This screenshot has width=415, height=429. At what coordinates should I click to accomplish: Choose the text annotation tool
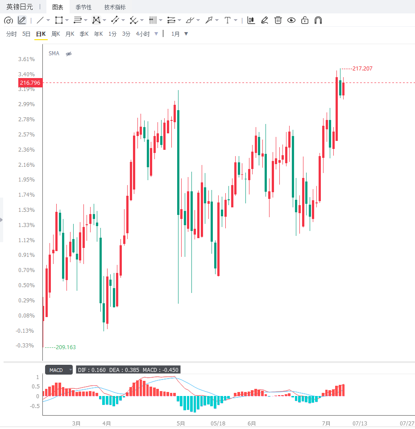click(x=227, y=20)
